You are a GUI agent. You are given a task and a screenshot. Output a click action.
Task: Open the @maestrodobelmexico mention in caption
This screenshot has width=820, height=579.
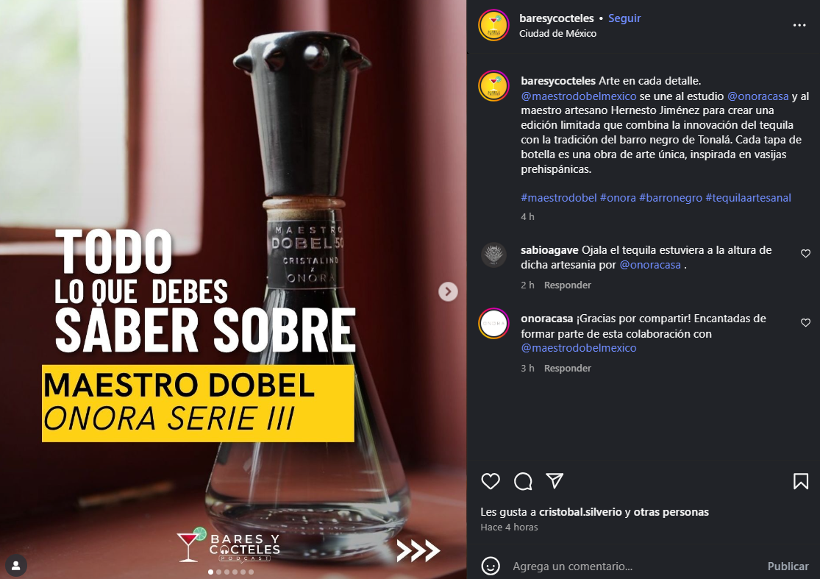pyautogui.click(x=578, y=96)
